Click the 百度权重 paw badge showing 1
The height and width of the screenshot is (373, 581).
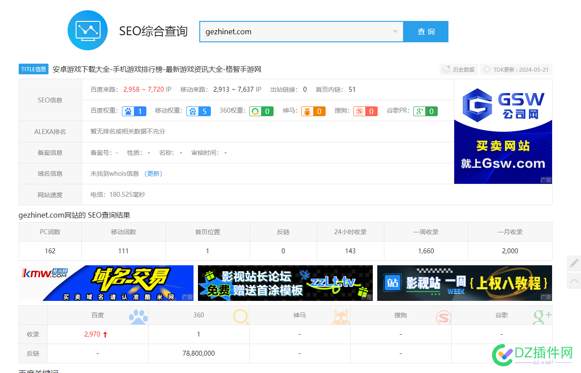click(134, 111)
